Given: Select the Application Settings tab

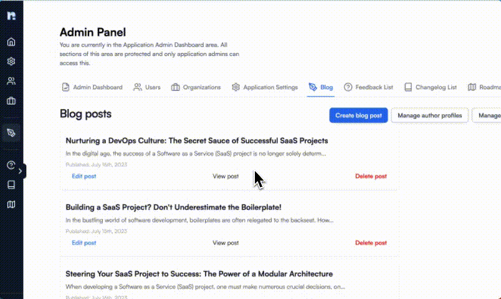Looking at the screenshot, I should pyautogui.click(x=265, y=87).
